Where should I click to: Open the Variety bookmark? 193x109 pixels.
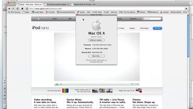pos(81,12)
